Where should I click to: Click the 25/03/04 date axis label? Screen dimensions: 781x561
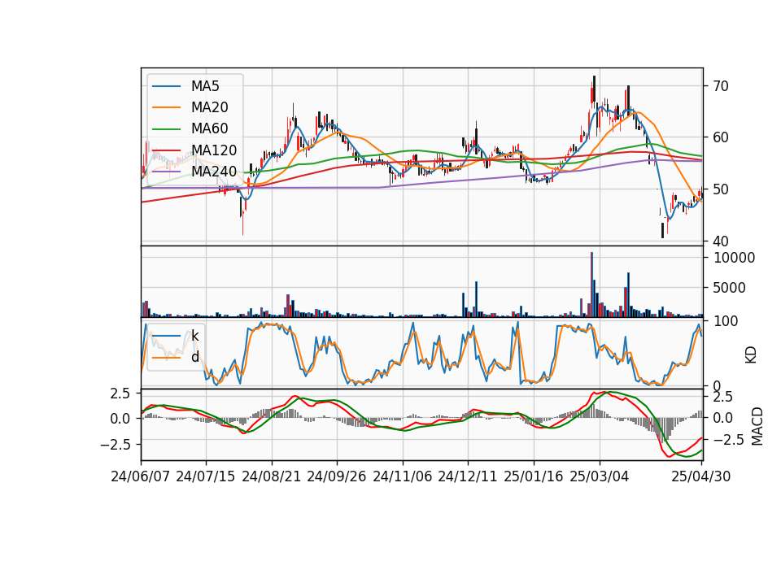click(x=600, y=476)
